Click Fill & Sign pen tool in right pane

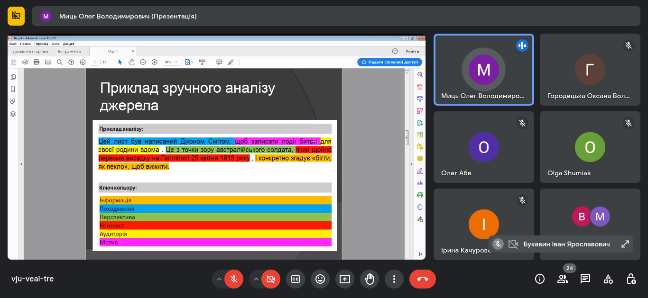[420, 171]
